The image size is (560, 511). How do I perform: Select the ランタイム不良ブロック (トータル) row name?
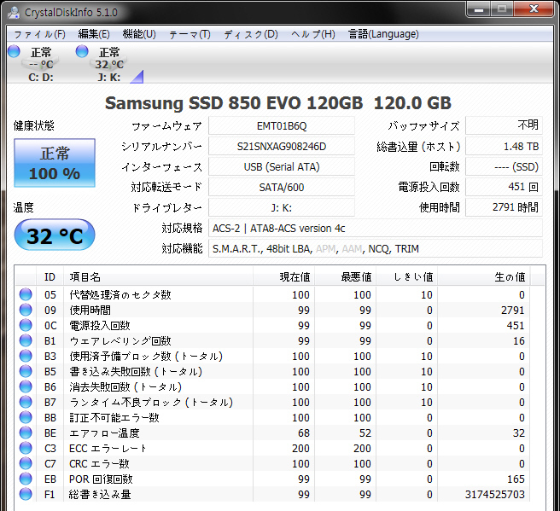(x=151, y=402)
